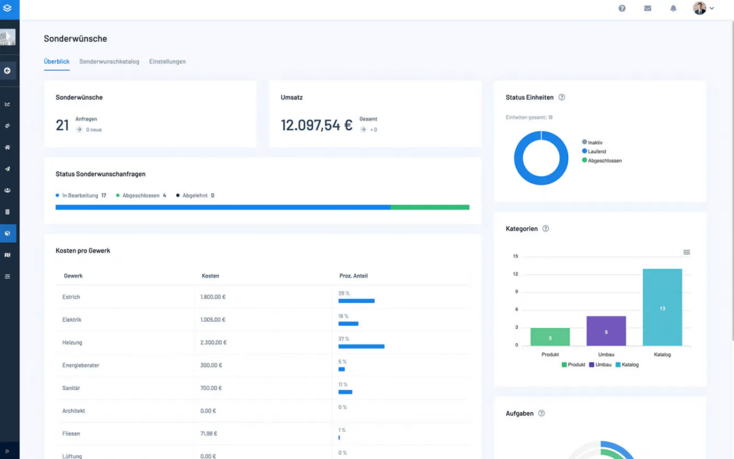Click the Gewerk column header
The width and height of the screenshot is (734, 459).
(x=74, y=276)
